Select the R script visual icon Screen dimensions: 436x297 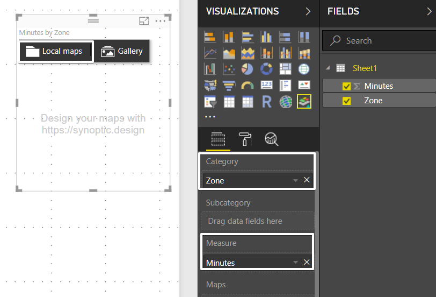266,102
